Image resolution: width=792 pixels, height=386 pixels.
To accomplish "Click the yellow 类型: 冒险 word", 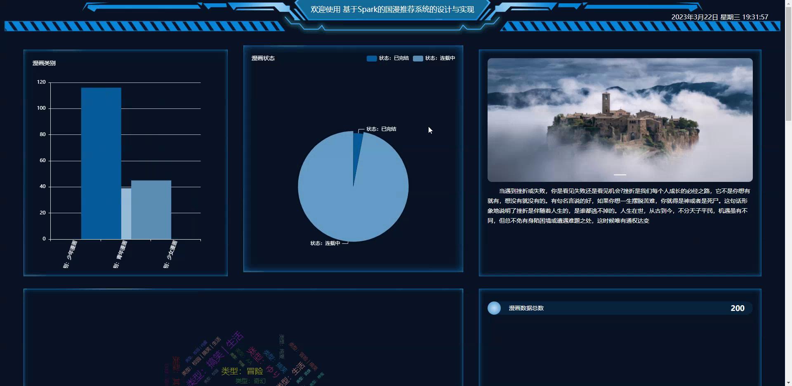I will click(x=242, y=371).
